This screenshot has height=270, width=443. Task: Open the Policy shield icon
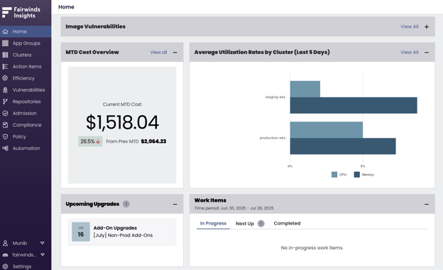coord(5,136)
